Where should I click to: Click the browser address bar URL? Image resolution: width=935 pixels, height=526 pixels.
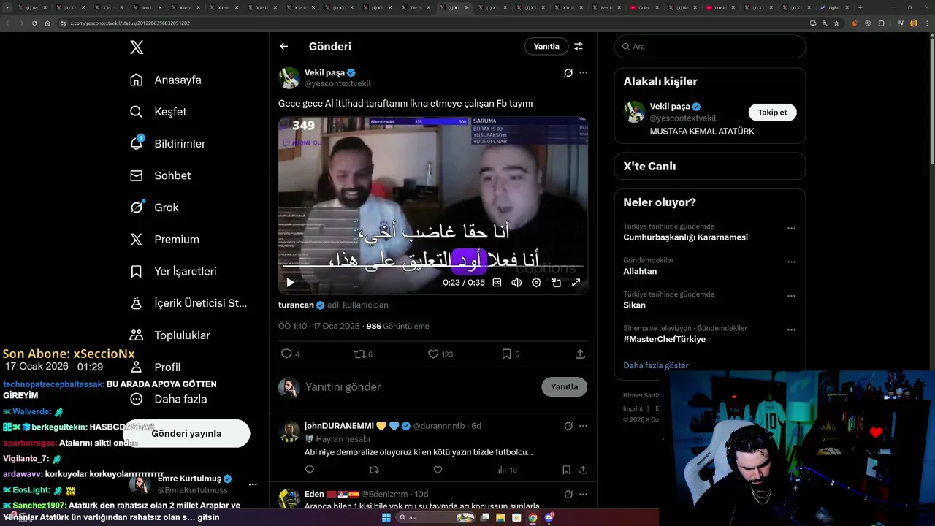point(130,23)
